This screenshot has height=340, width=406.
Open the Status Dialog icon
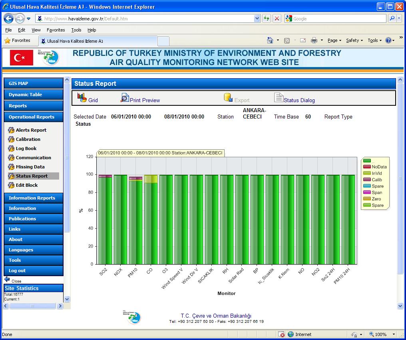(x=280, y=97)
